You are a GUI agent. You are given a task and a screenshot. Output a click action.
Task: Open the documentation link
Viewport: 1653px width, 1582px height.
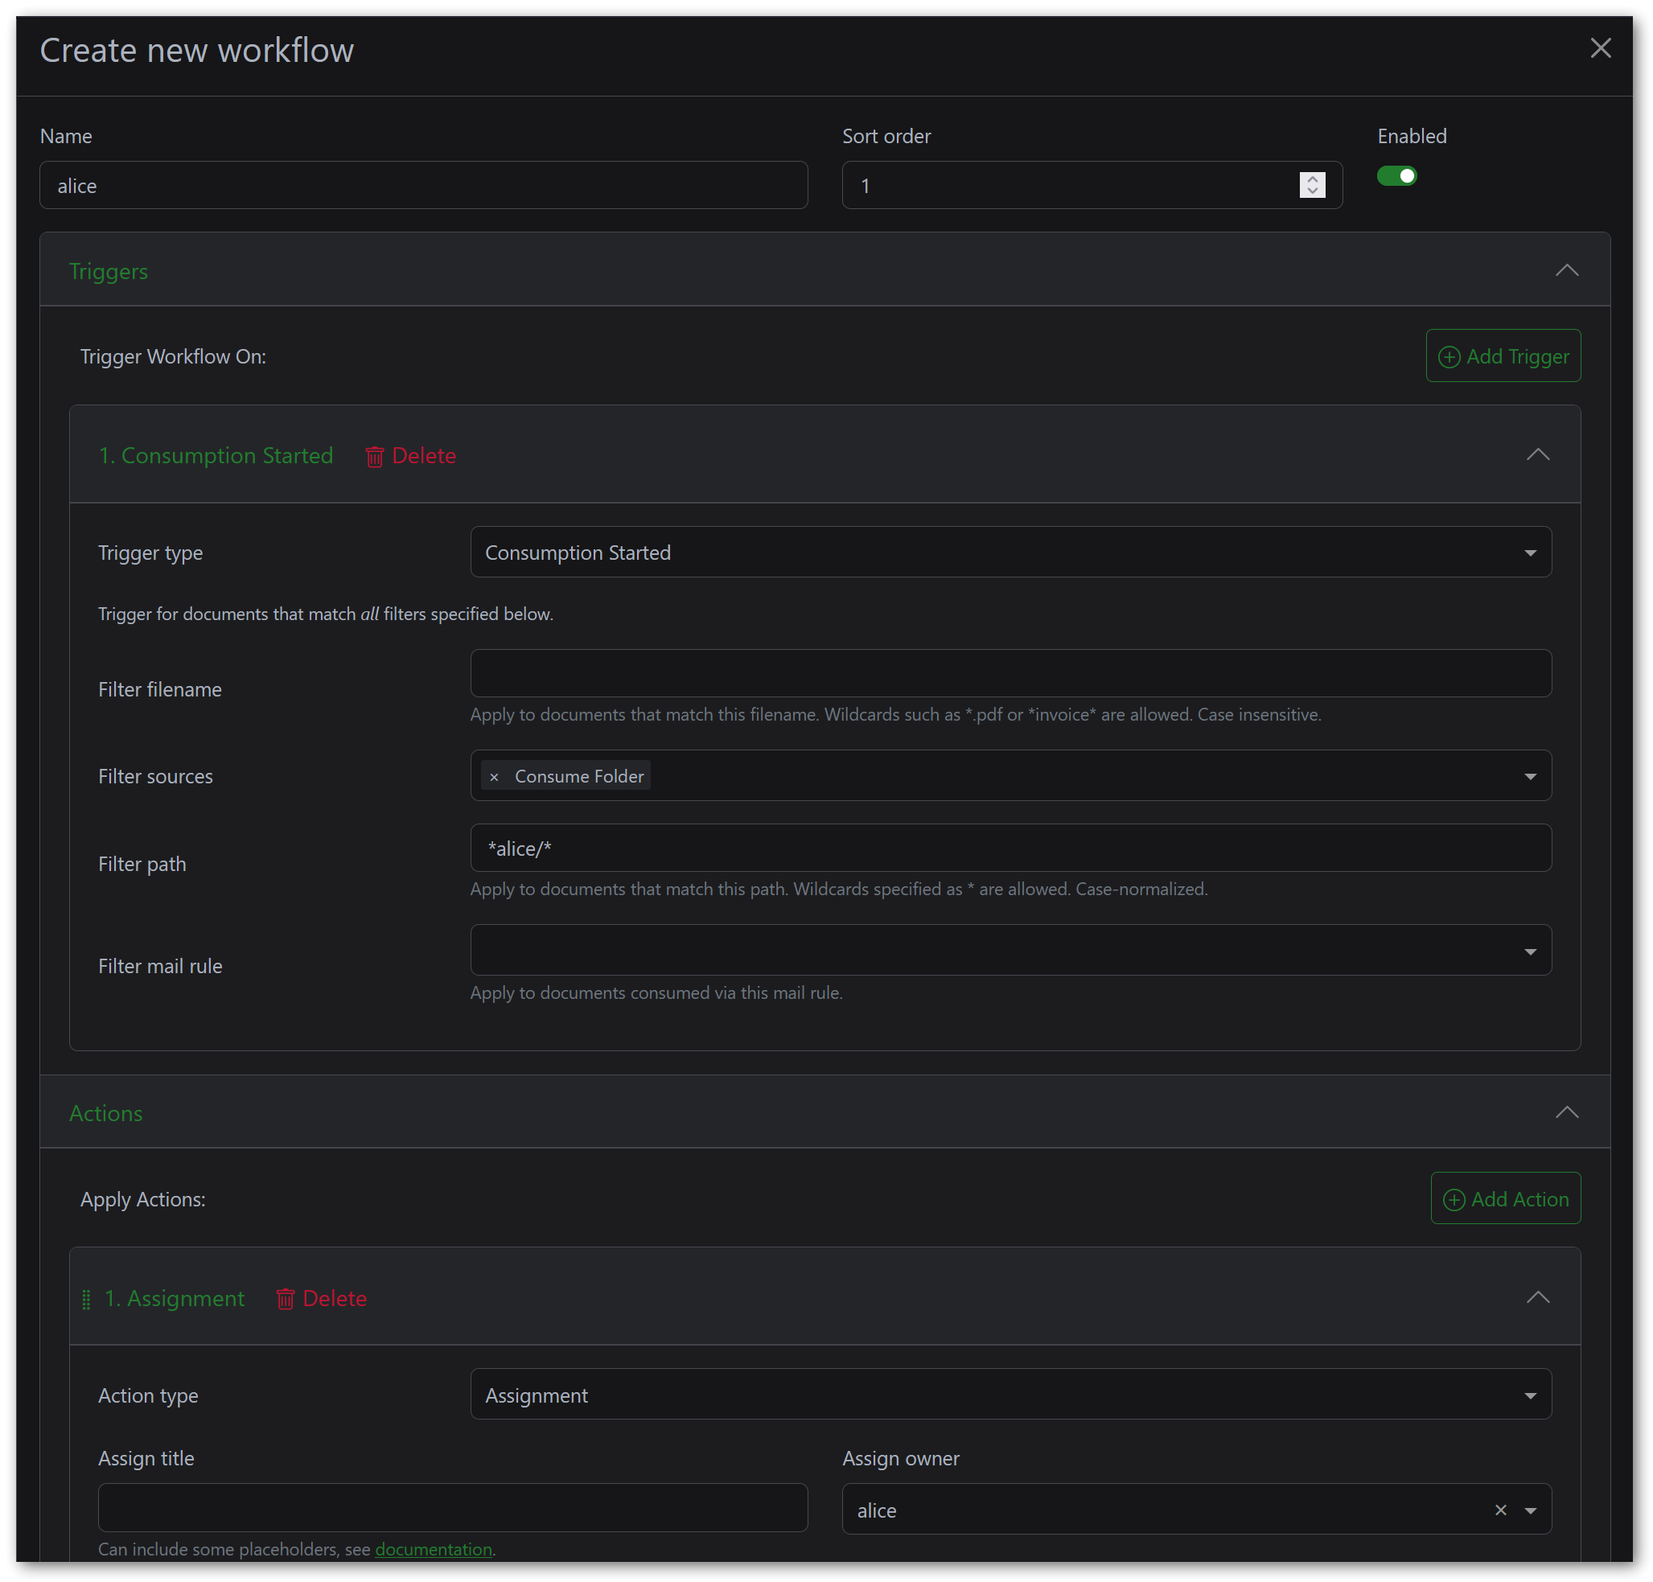[434, 1549]
